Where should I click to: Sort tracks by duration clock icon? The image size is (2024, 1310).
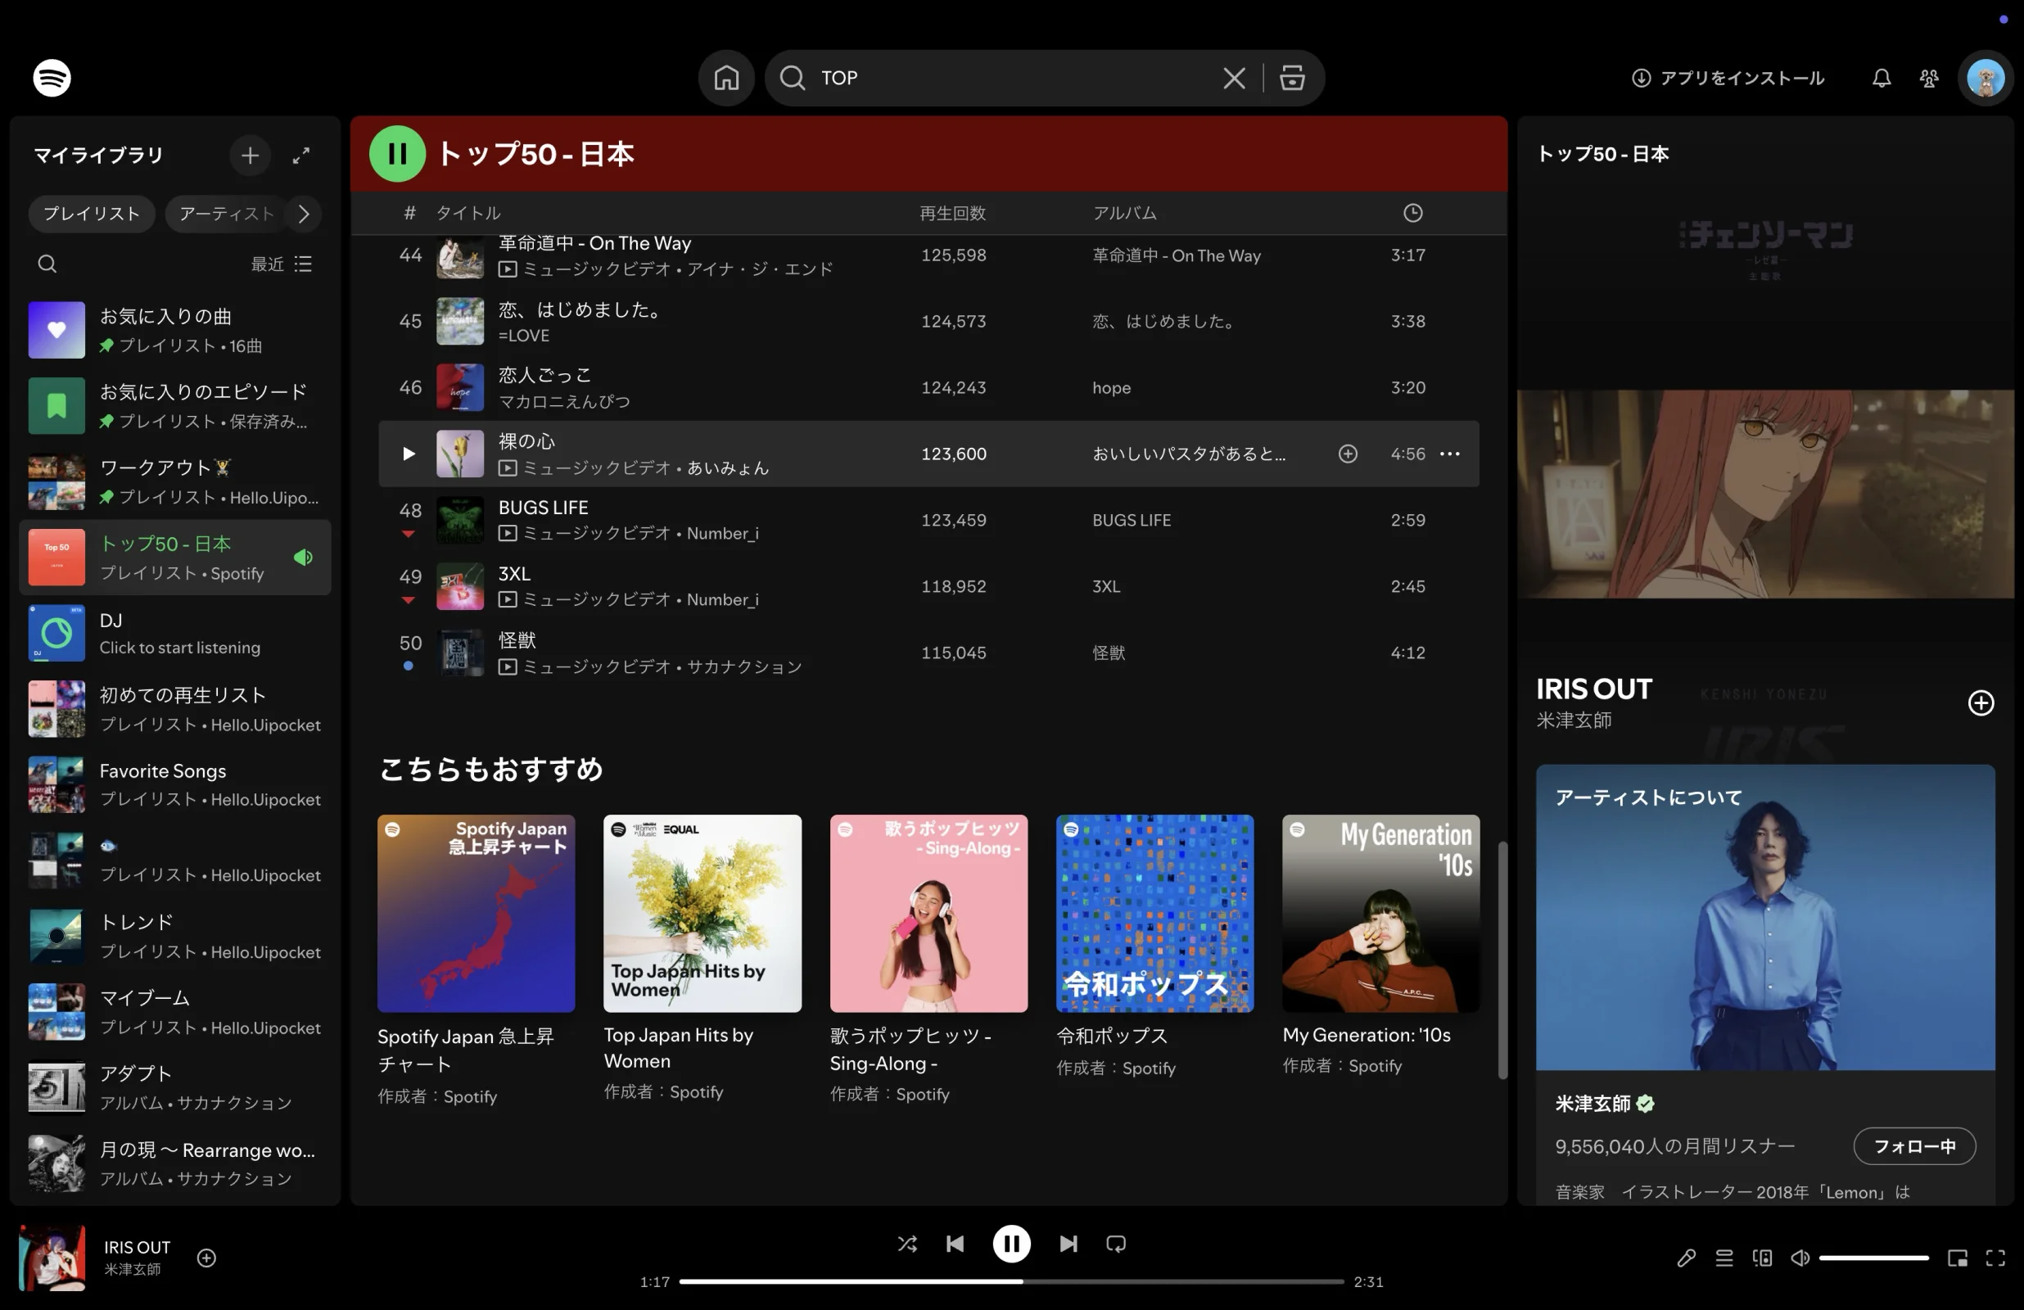pyautogui.click(x=1412, y=212)
